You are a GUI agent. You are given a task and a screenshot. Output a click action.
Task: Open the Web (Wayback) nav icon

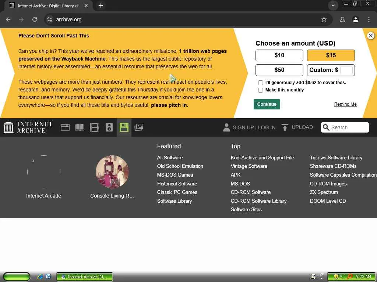pyautogui.click(x=65, y=127)
